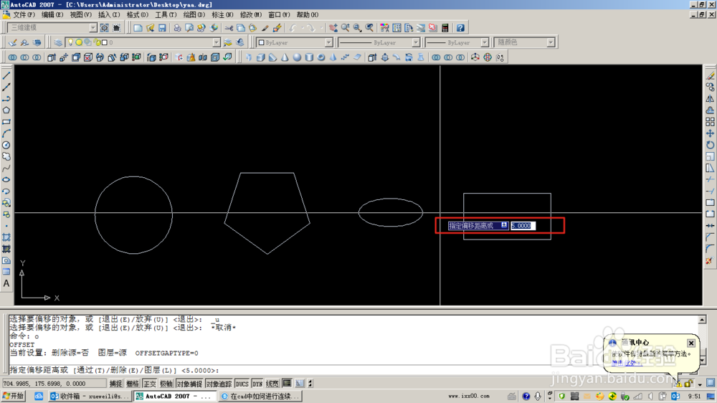Open the ByLayer linetype dropdown

point(416,42)
